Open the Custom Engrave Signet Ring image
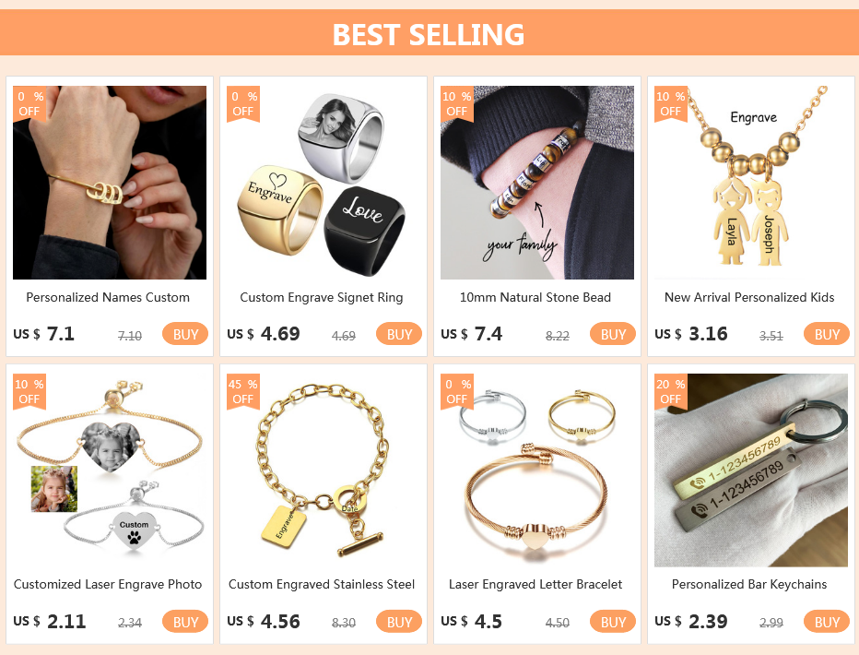 click(x=324, y=183)
